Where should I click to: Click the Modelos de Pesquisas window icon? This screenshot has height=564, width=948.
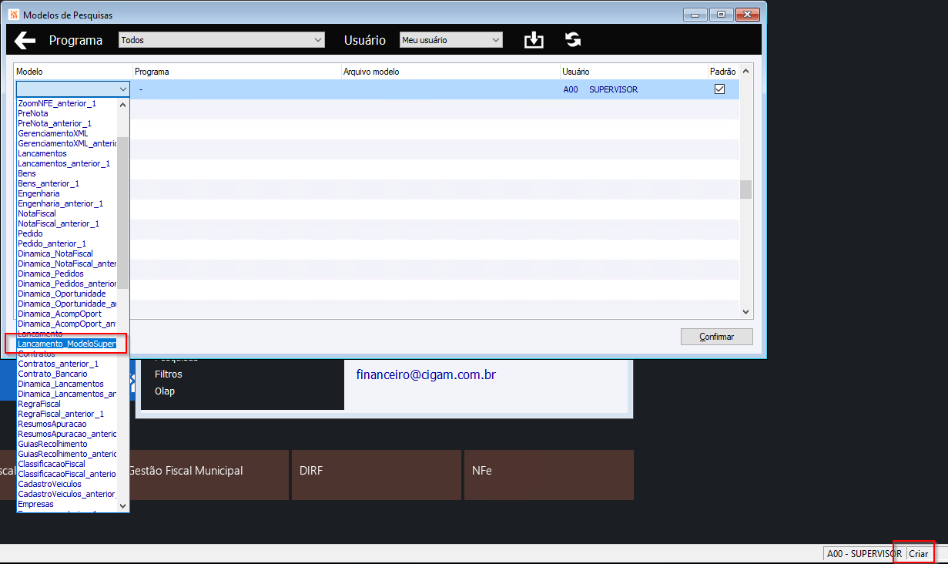(x=12, y=14)
